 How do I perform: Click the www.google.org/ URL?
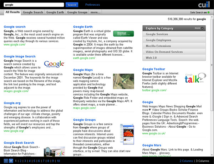tap(14, 131)
